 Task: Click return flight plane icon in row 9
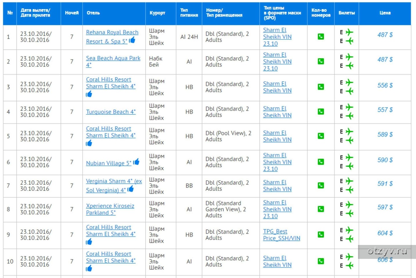349,239
